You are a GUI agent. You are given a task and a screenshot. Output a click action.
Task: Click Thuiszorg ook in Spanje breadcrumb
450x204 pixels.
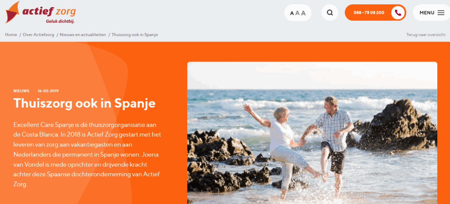coord(135,35)
